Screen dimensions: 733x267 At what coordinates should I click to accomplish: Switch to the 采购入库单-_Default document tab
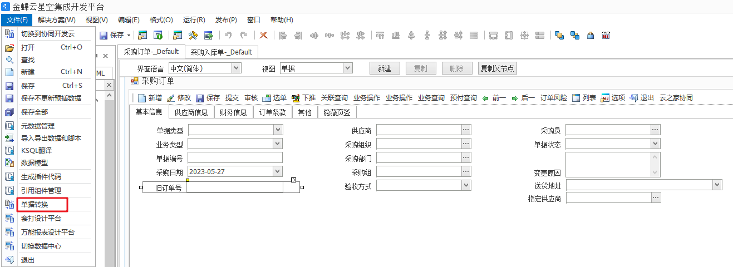[222, 52]
